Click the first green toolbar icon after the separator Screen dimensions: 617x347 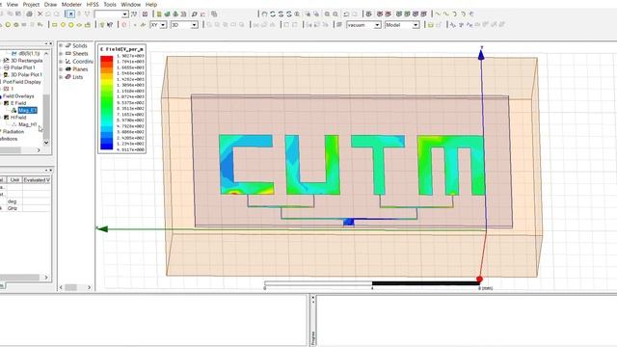pyautogui.click(x=159, y=13)
